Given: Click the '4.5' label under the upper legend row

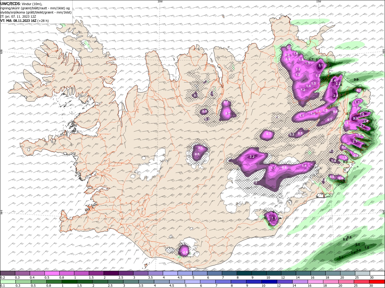Looking at the screenshot, I should [180, 277].
